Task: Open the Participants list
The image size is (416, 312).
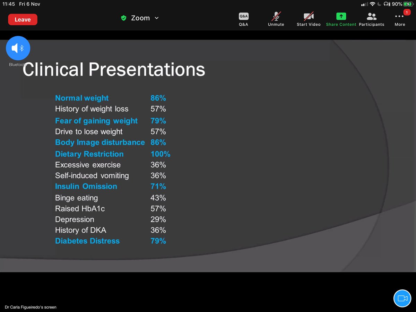Action: [x=372, y=19]
